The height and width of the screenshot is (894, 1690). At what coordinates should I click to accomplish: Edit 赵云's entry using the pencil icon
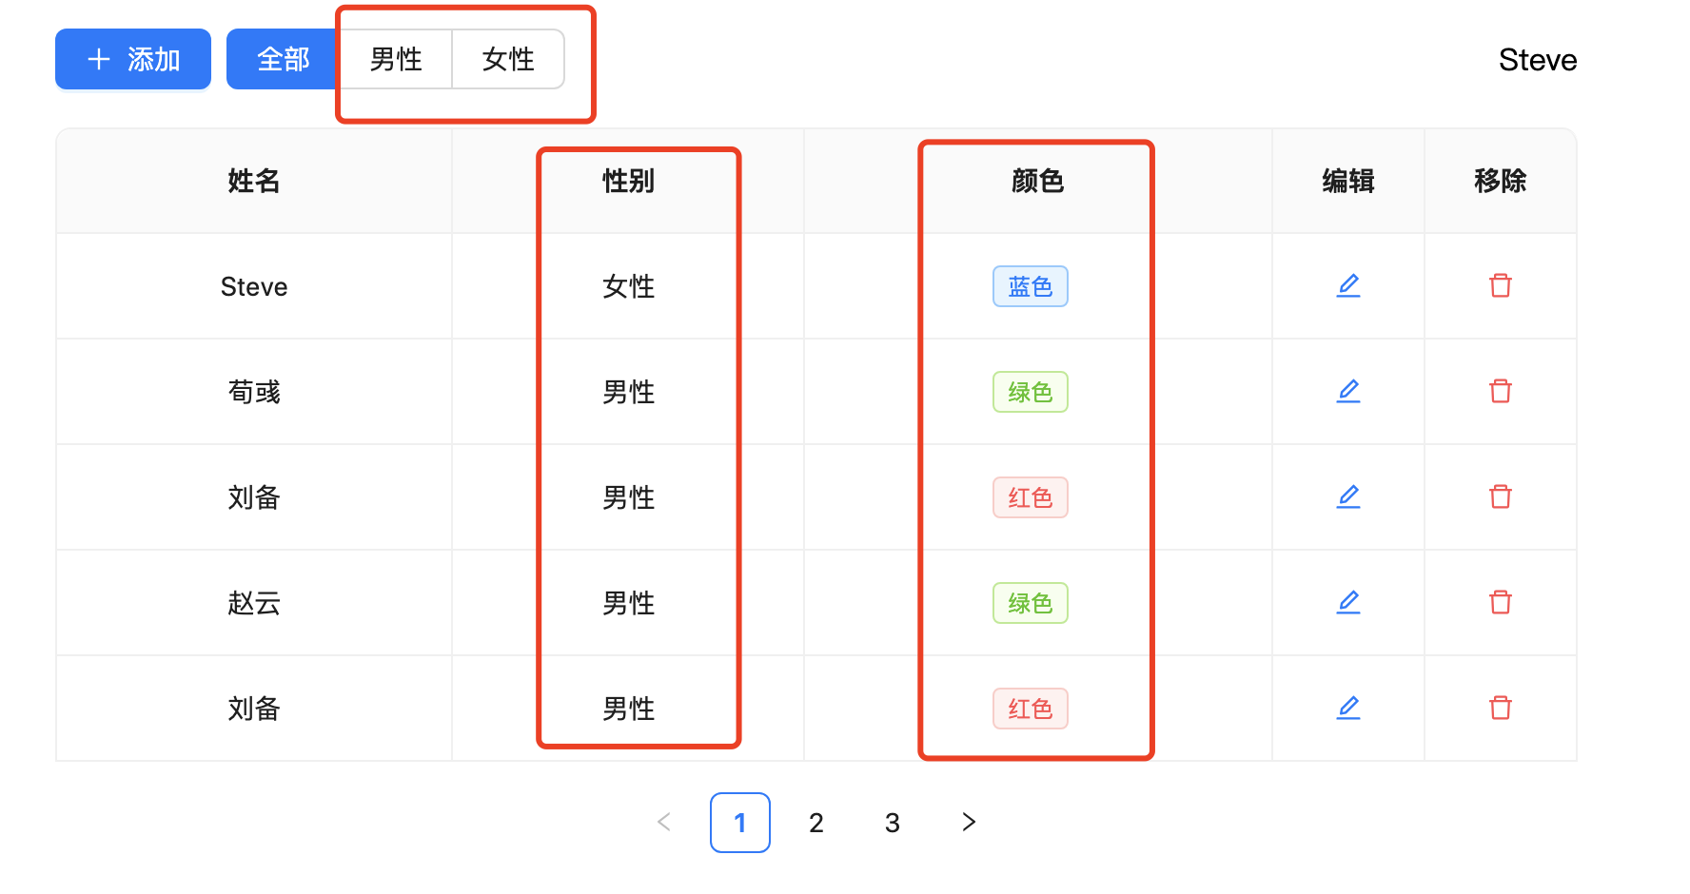[1347, 602]
